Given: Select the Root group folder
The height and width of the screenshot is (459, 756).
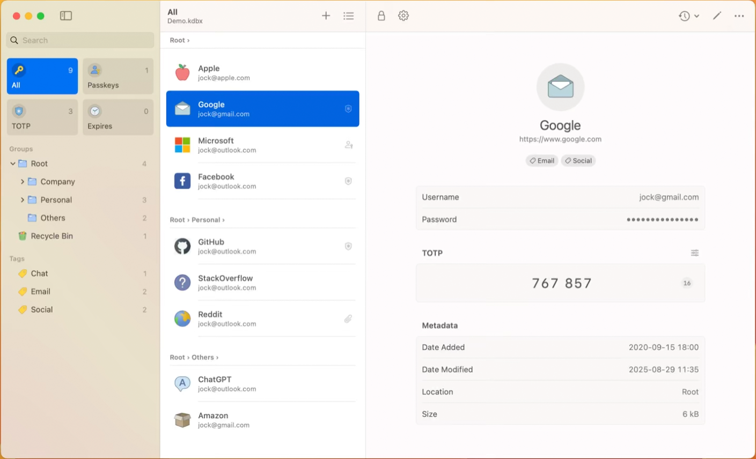Looking at the screenshot, I should tap(80, 164).
